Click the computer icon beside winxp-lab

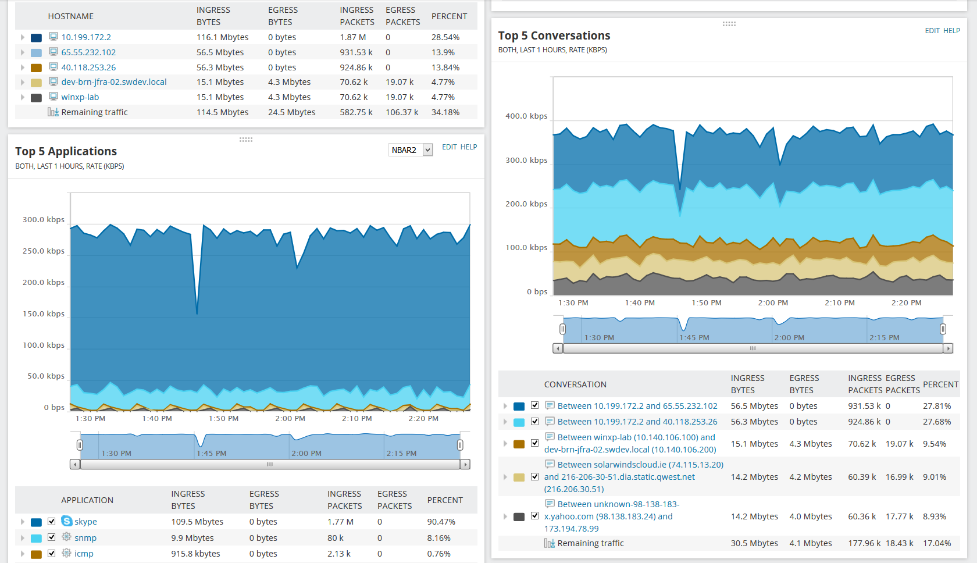tap(52, 97)
